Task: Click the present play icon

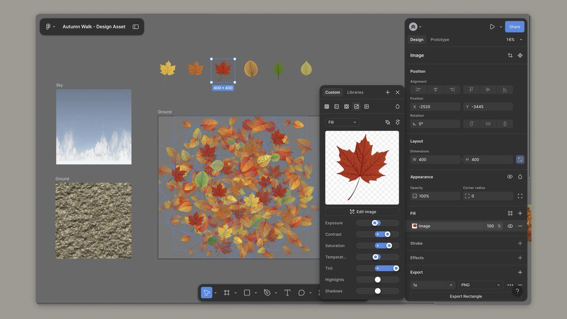Action: (492, 27)
